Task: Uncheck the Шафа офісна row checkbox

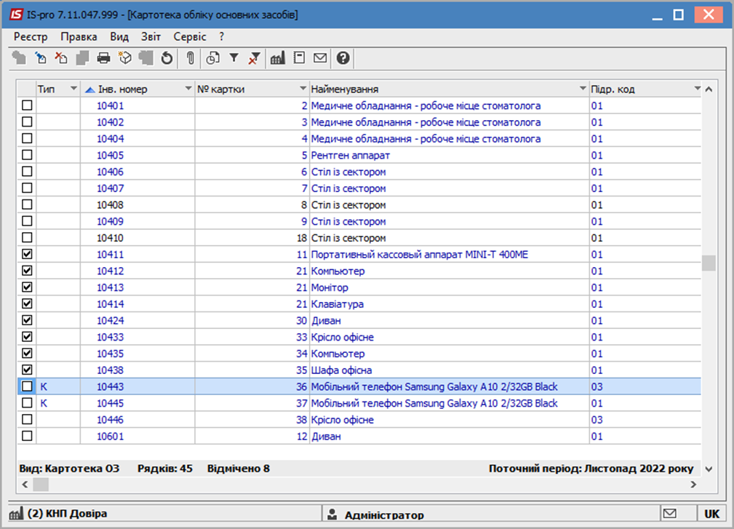Action: pos(27,370)
